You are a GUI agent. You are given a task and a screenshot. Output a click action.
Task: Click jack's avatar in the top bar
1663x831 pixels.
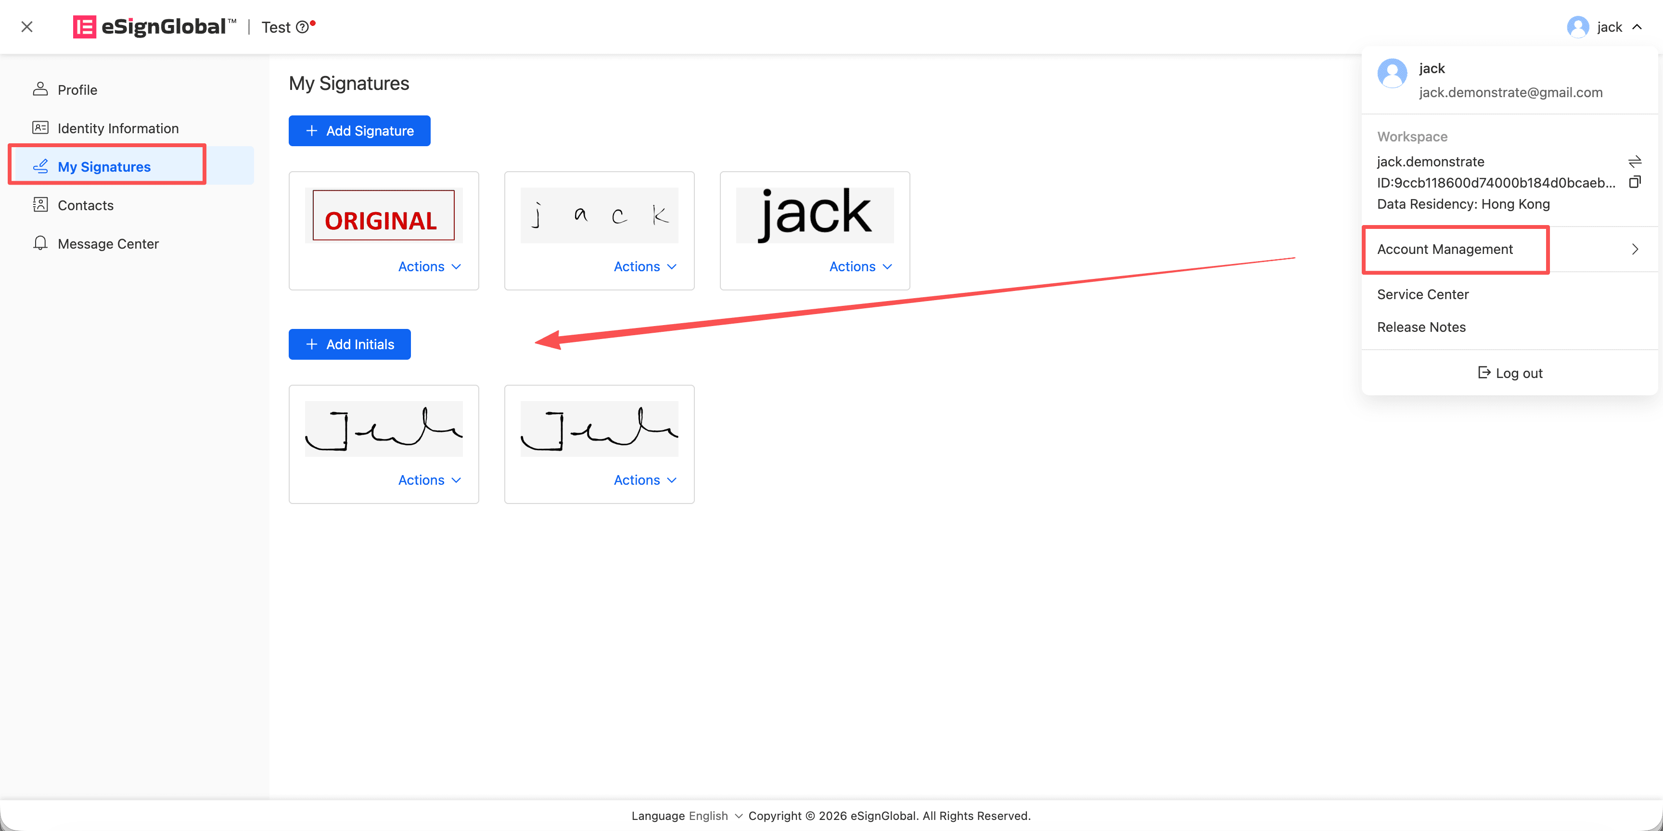click(1578, 27)
